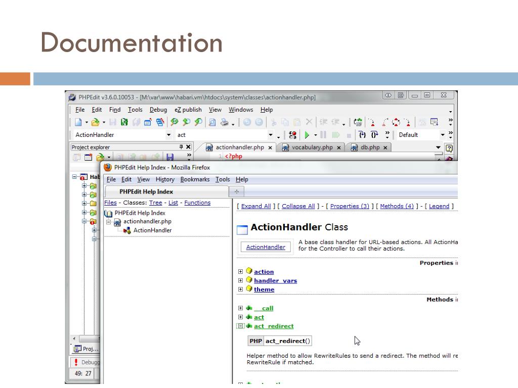Click the act method link
Viewport: 518px width, 388px height.
click(259, 317)
